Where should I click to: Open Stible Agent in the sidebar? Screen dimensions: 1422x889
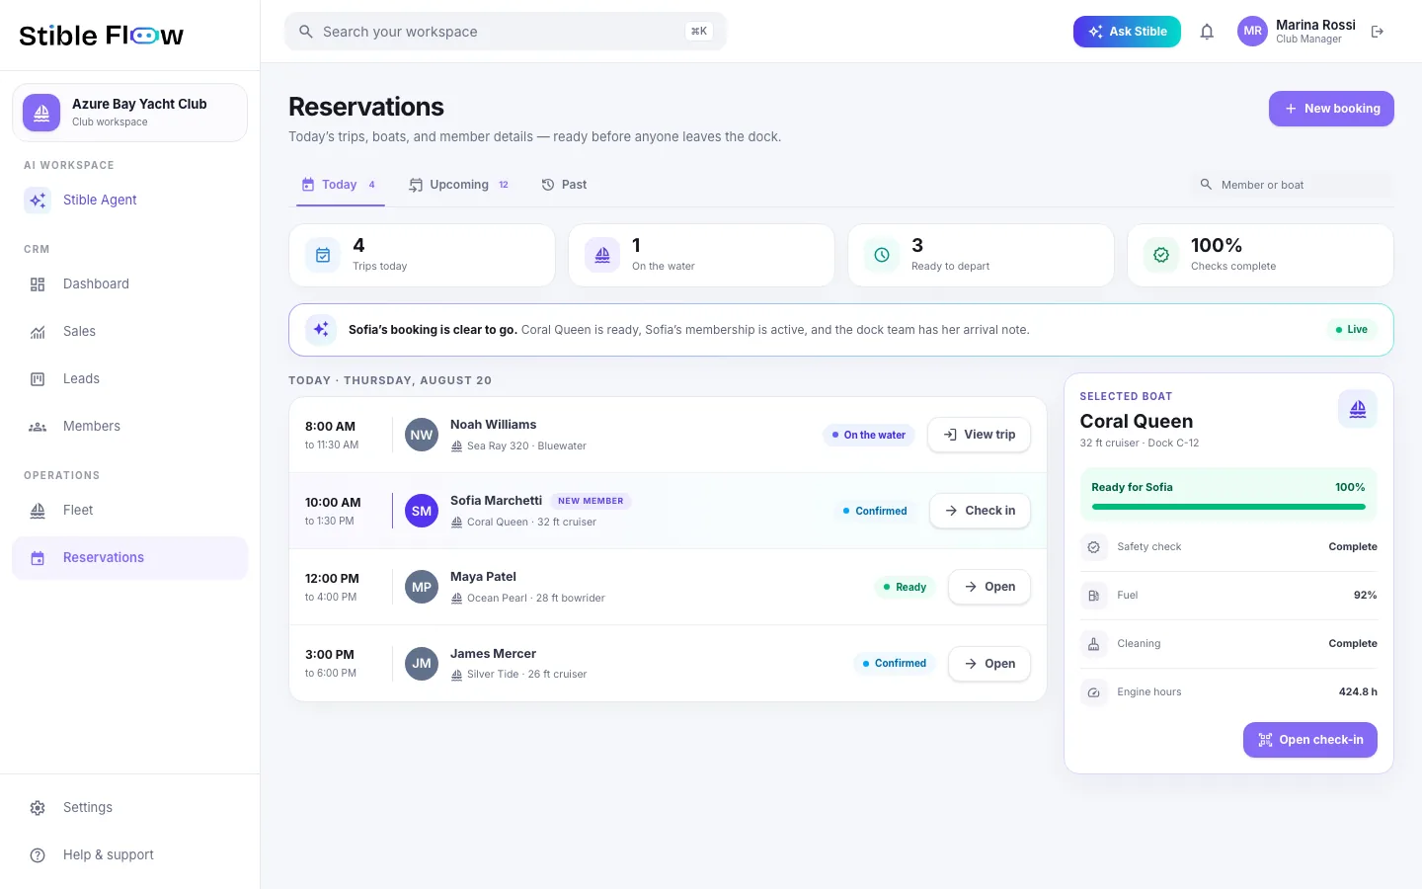tap(130, 200)
